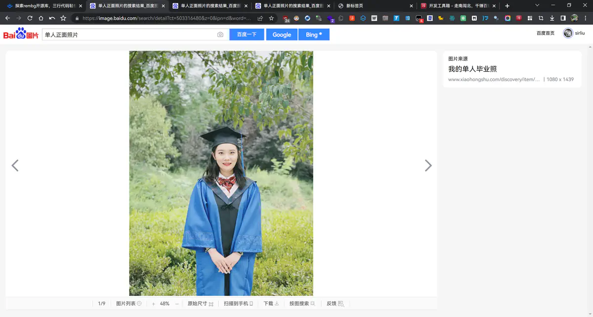
Task: Switch to the 探索rembg开源库 tab
Action: (x=42, y=6)
